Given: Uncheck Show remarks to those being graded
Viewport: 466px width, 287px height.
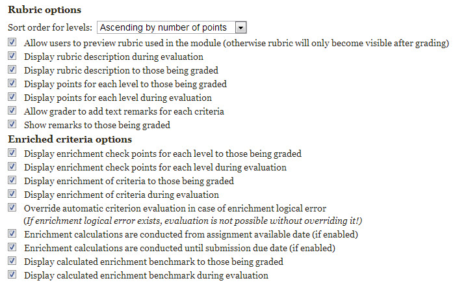Looking at the screenshot, I should 12,125.
